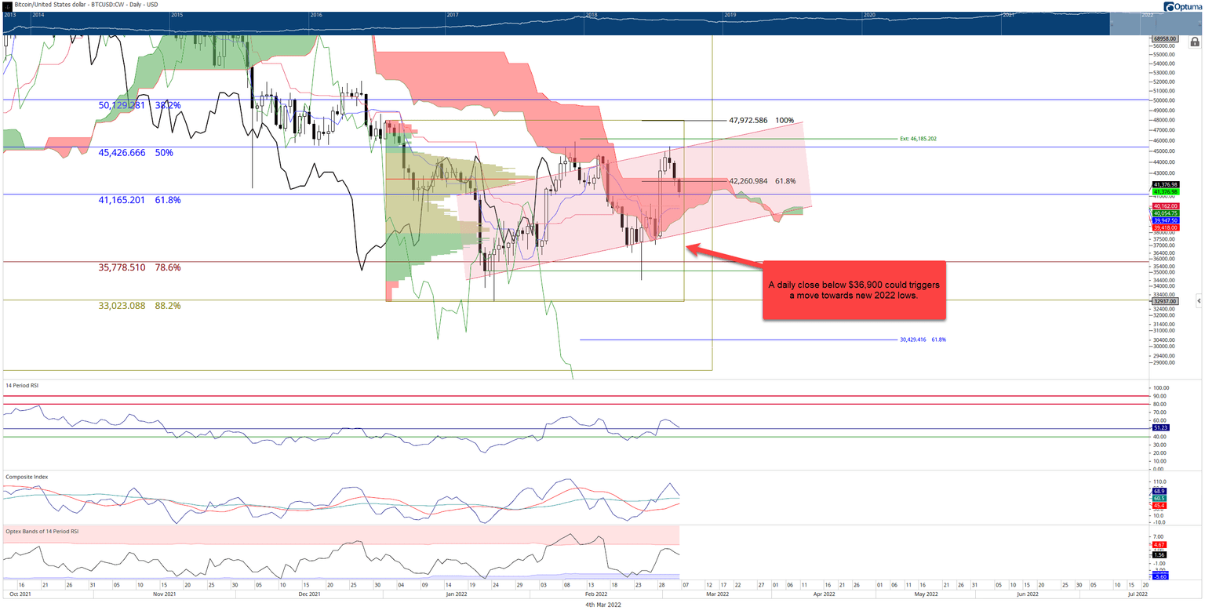
Task: Click the Composite Index value tag 45.4
Action: [x=1159, y=506]
